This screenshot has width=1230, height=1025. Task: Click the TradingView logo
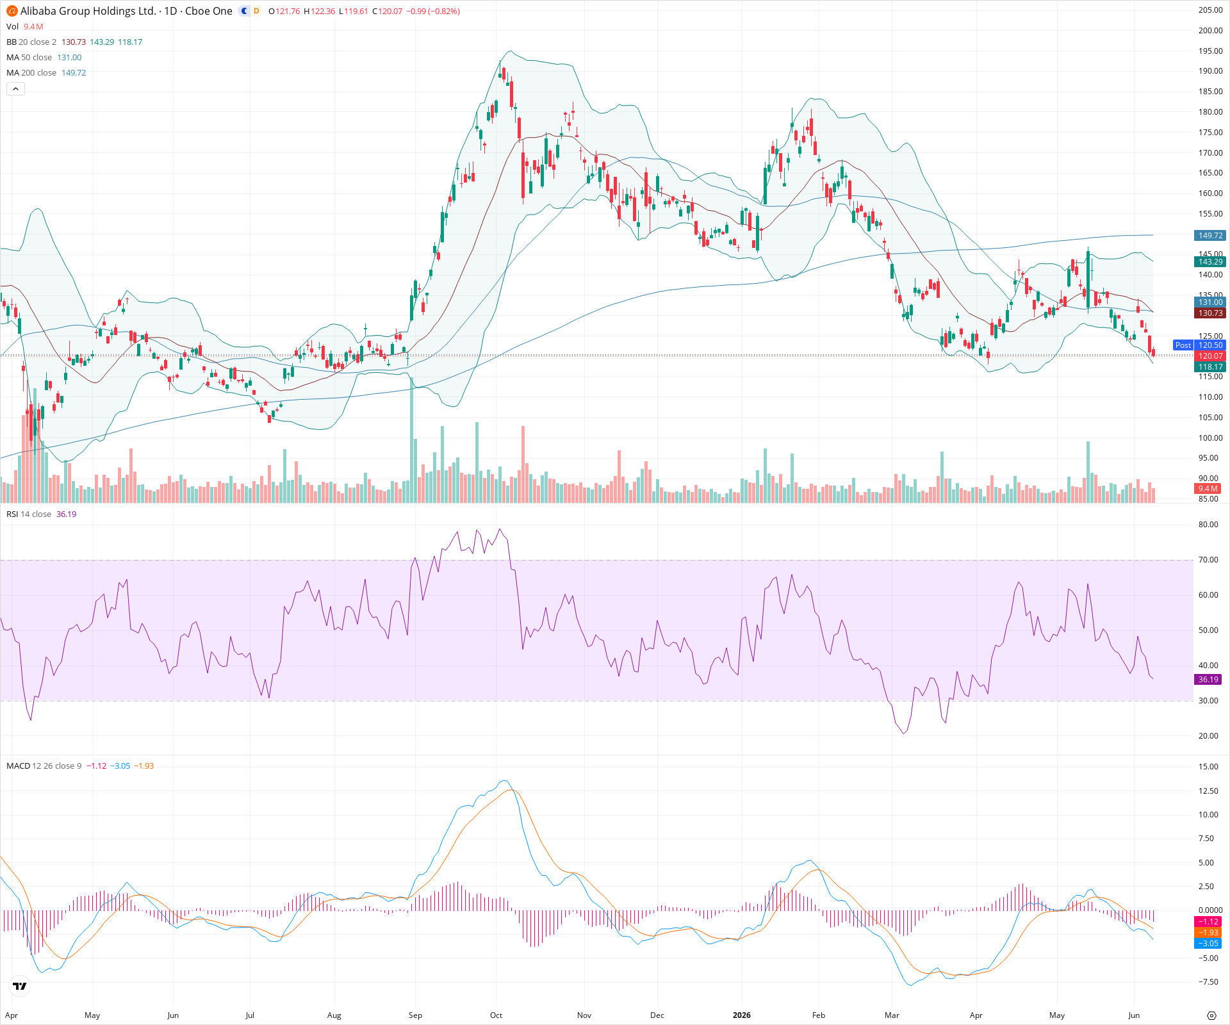(x=20, y=986)
